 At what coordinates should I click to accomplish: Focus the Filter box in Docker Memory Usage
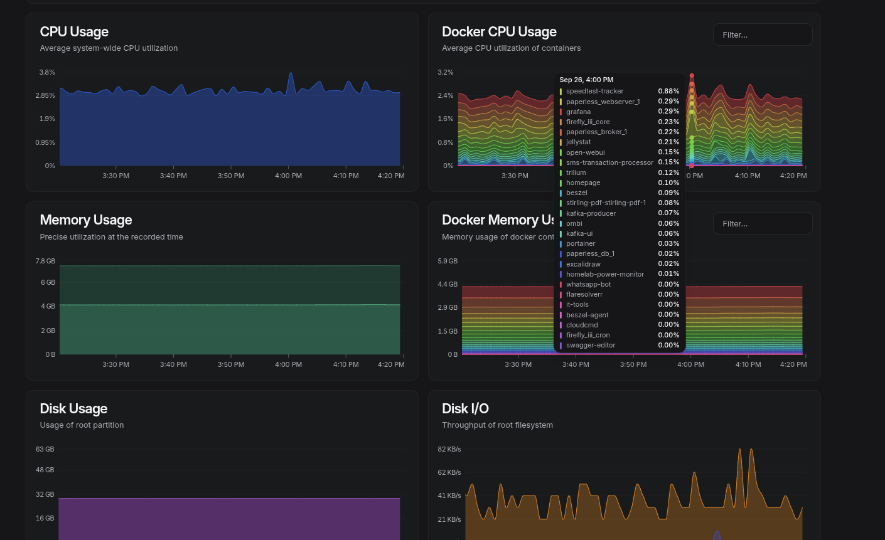tap(762, 223)
